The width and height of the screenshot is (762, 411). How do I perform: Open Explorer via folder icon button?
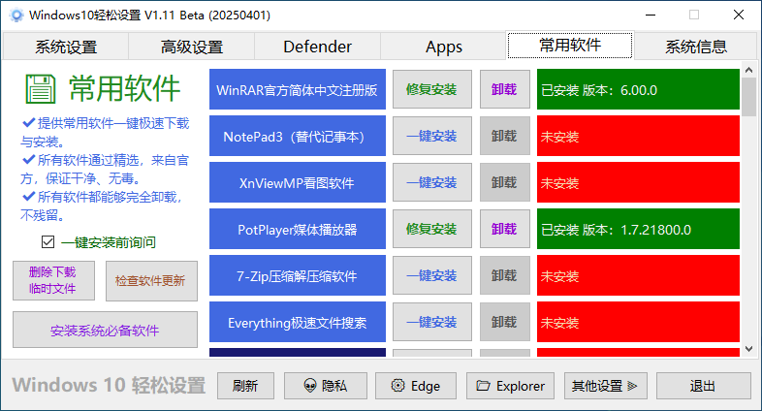[510, 386]
